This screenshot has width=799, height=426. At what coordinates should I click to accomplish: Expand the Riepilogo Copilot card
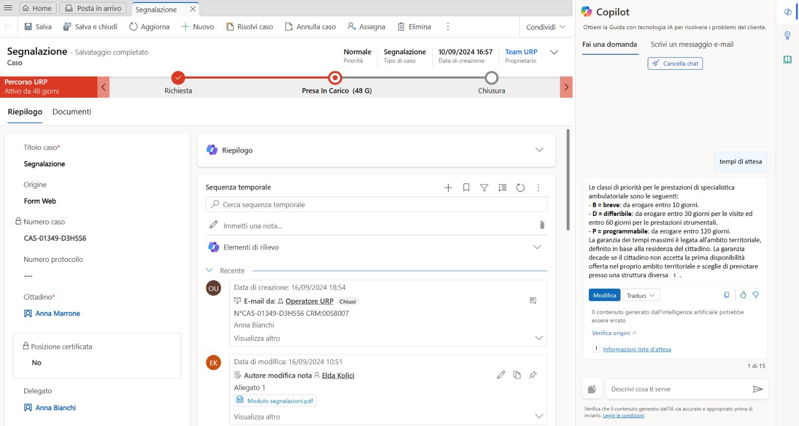point(539,150)
